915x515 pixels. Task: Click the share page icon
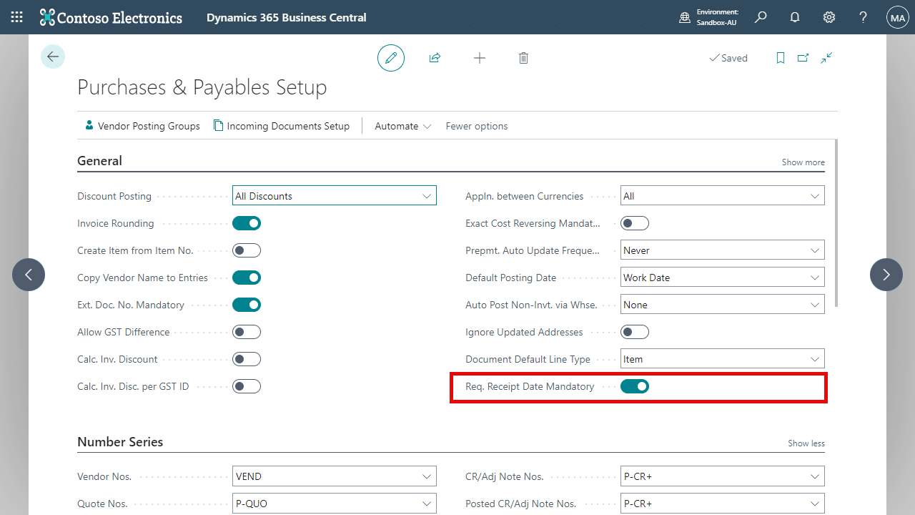(435, 58)
